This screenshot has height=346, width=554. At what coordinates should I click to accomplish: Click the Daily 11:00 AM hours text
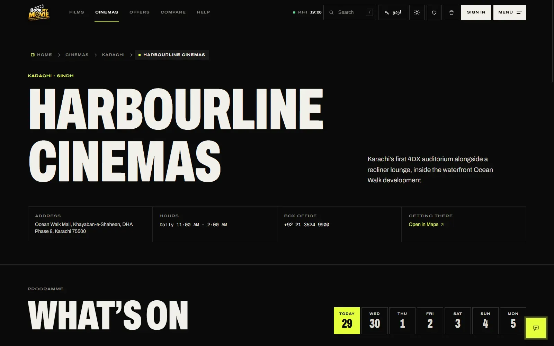[193, 225]
